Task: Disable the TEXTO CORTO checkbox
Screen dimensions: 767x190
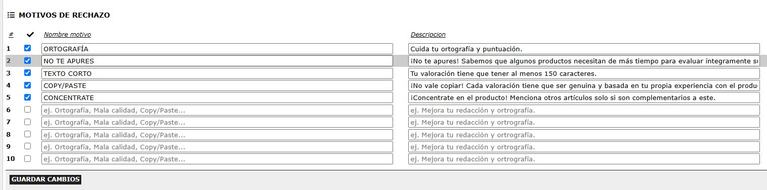Action: 28,73
